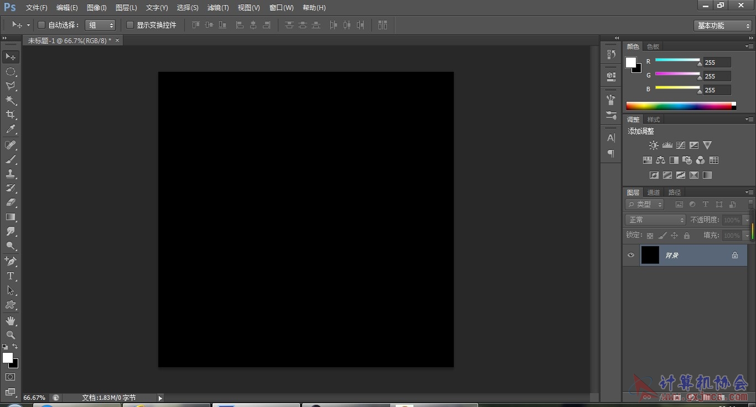Switch to the 色板 tab
Image resolution: width=756 pixels, height=407 pixels.
(653, 46)
